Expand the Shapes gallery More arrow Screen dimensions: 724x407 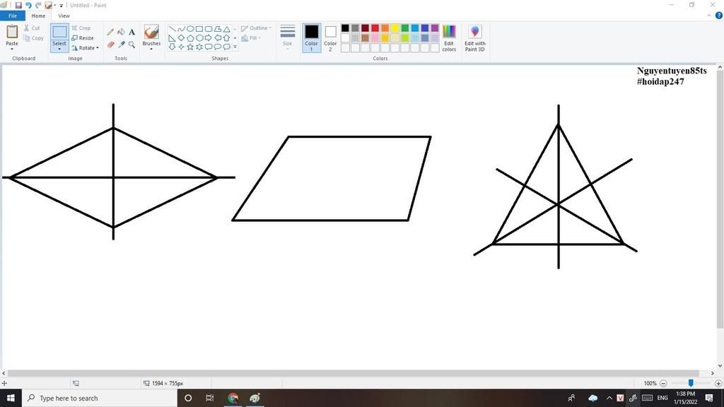[235, 47]
